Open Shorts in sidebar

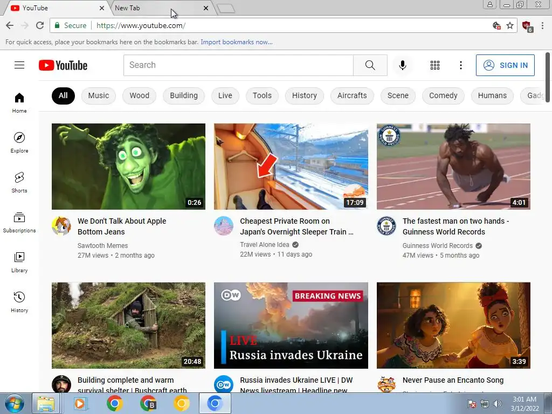click(x=19, y=182)
